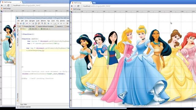Click address bar in left Chrome window
This screenshot has width=196, height=110.
pyautogui.click(x=40, y=5)
